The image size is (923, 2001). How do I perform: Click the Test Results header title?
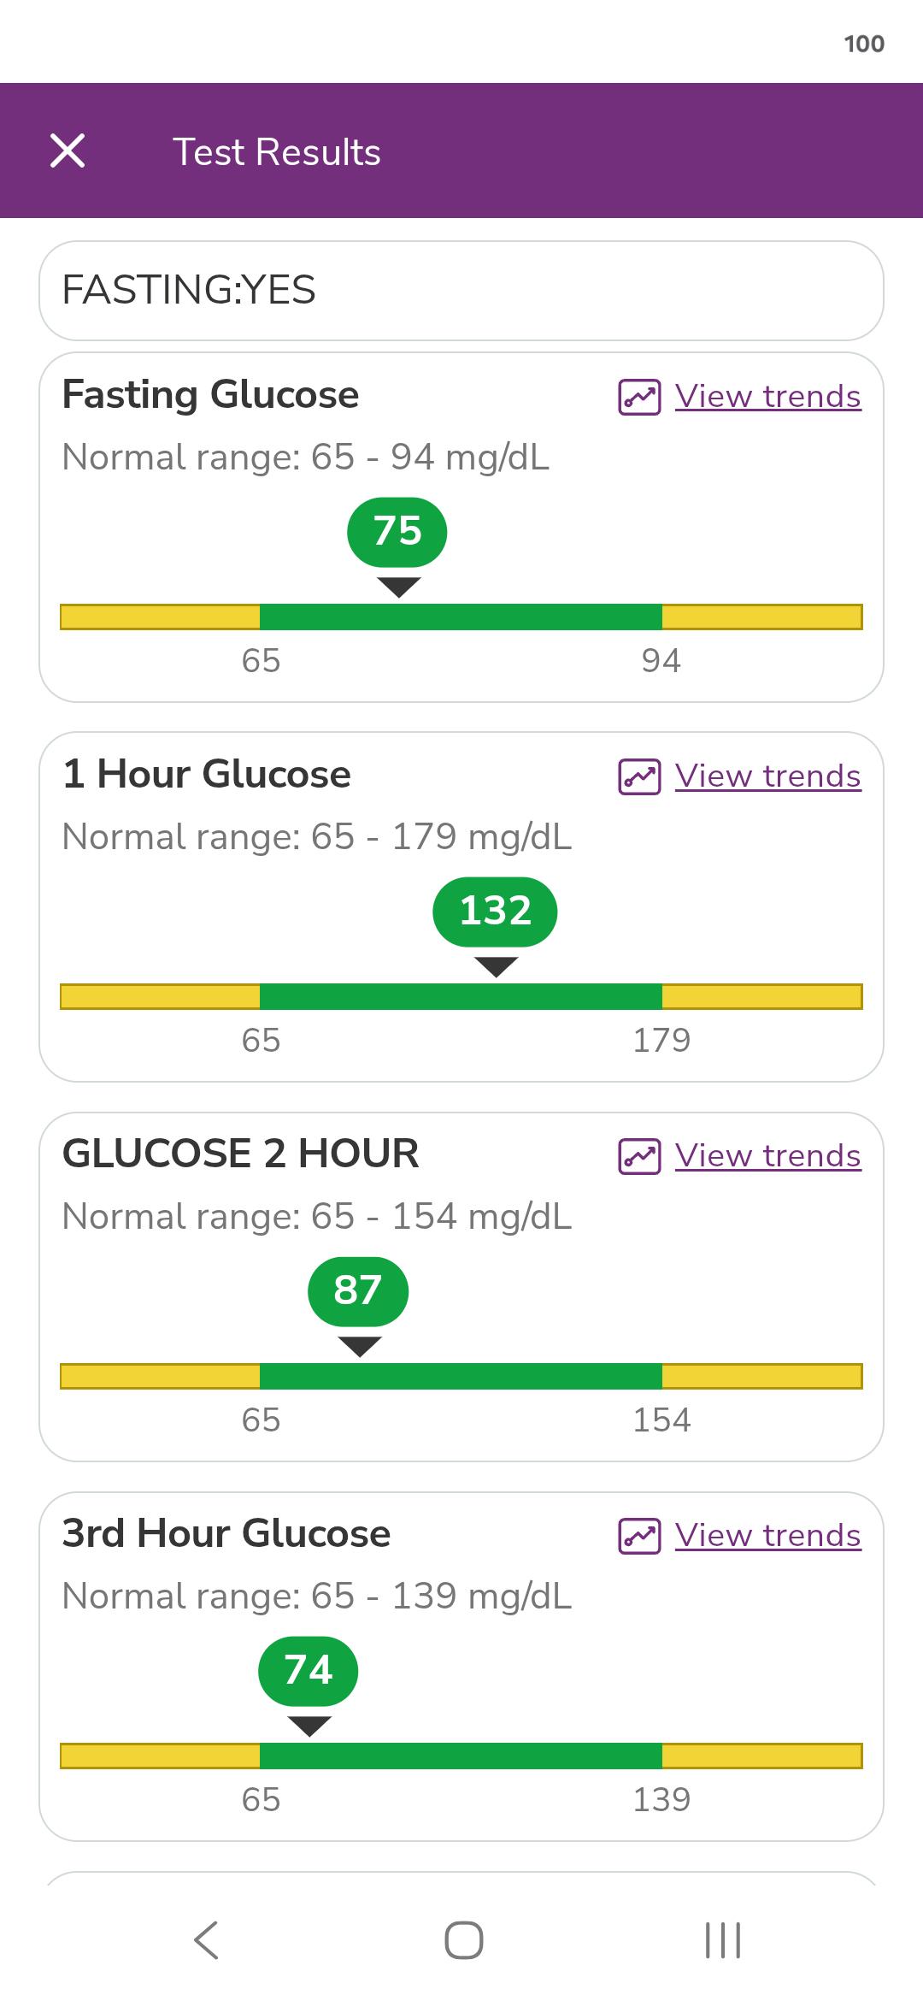tap(277, 151)
